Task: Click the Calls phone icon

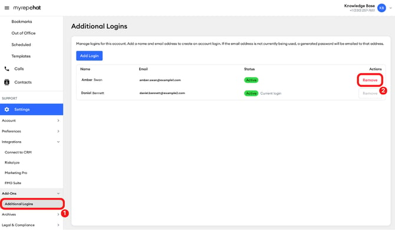Action: coord(7,69)
